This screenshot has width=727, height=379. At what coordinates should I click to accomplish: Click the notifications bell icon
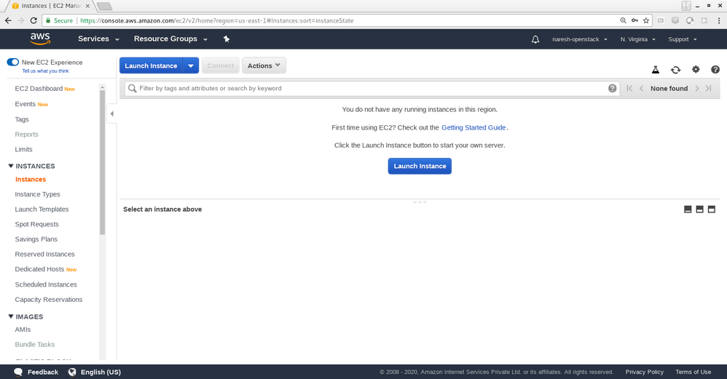click(x=536, y=39)
